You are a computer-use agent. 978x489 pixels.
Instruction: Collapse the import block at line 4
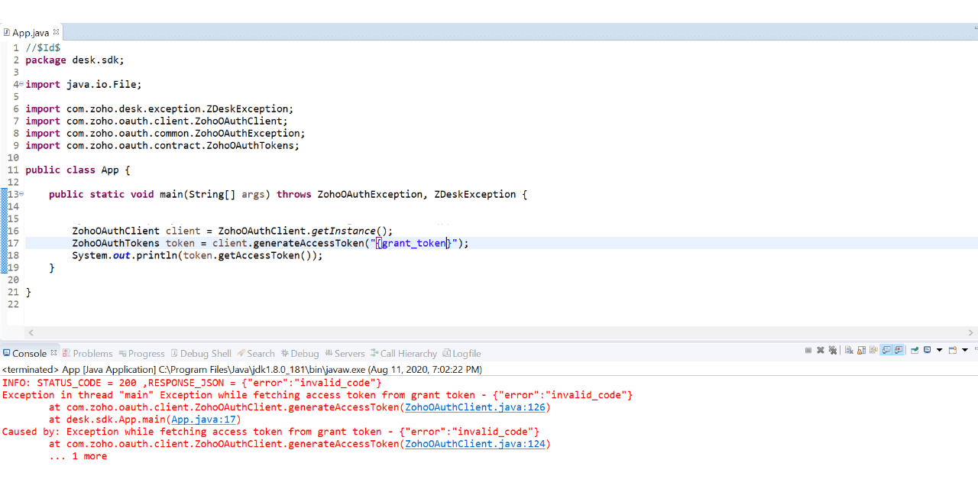pos(22,84)
